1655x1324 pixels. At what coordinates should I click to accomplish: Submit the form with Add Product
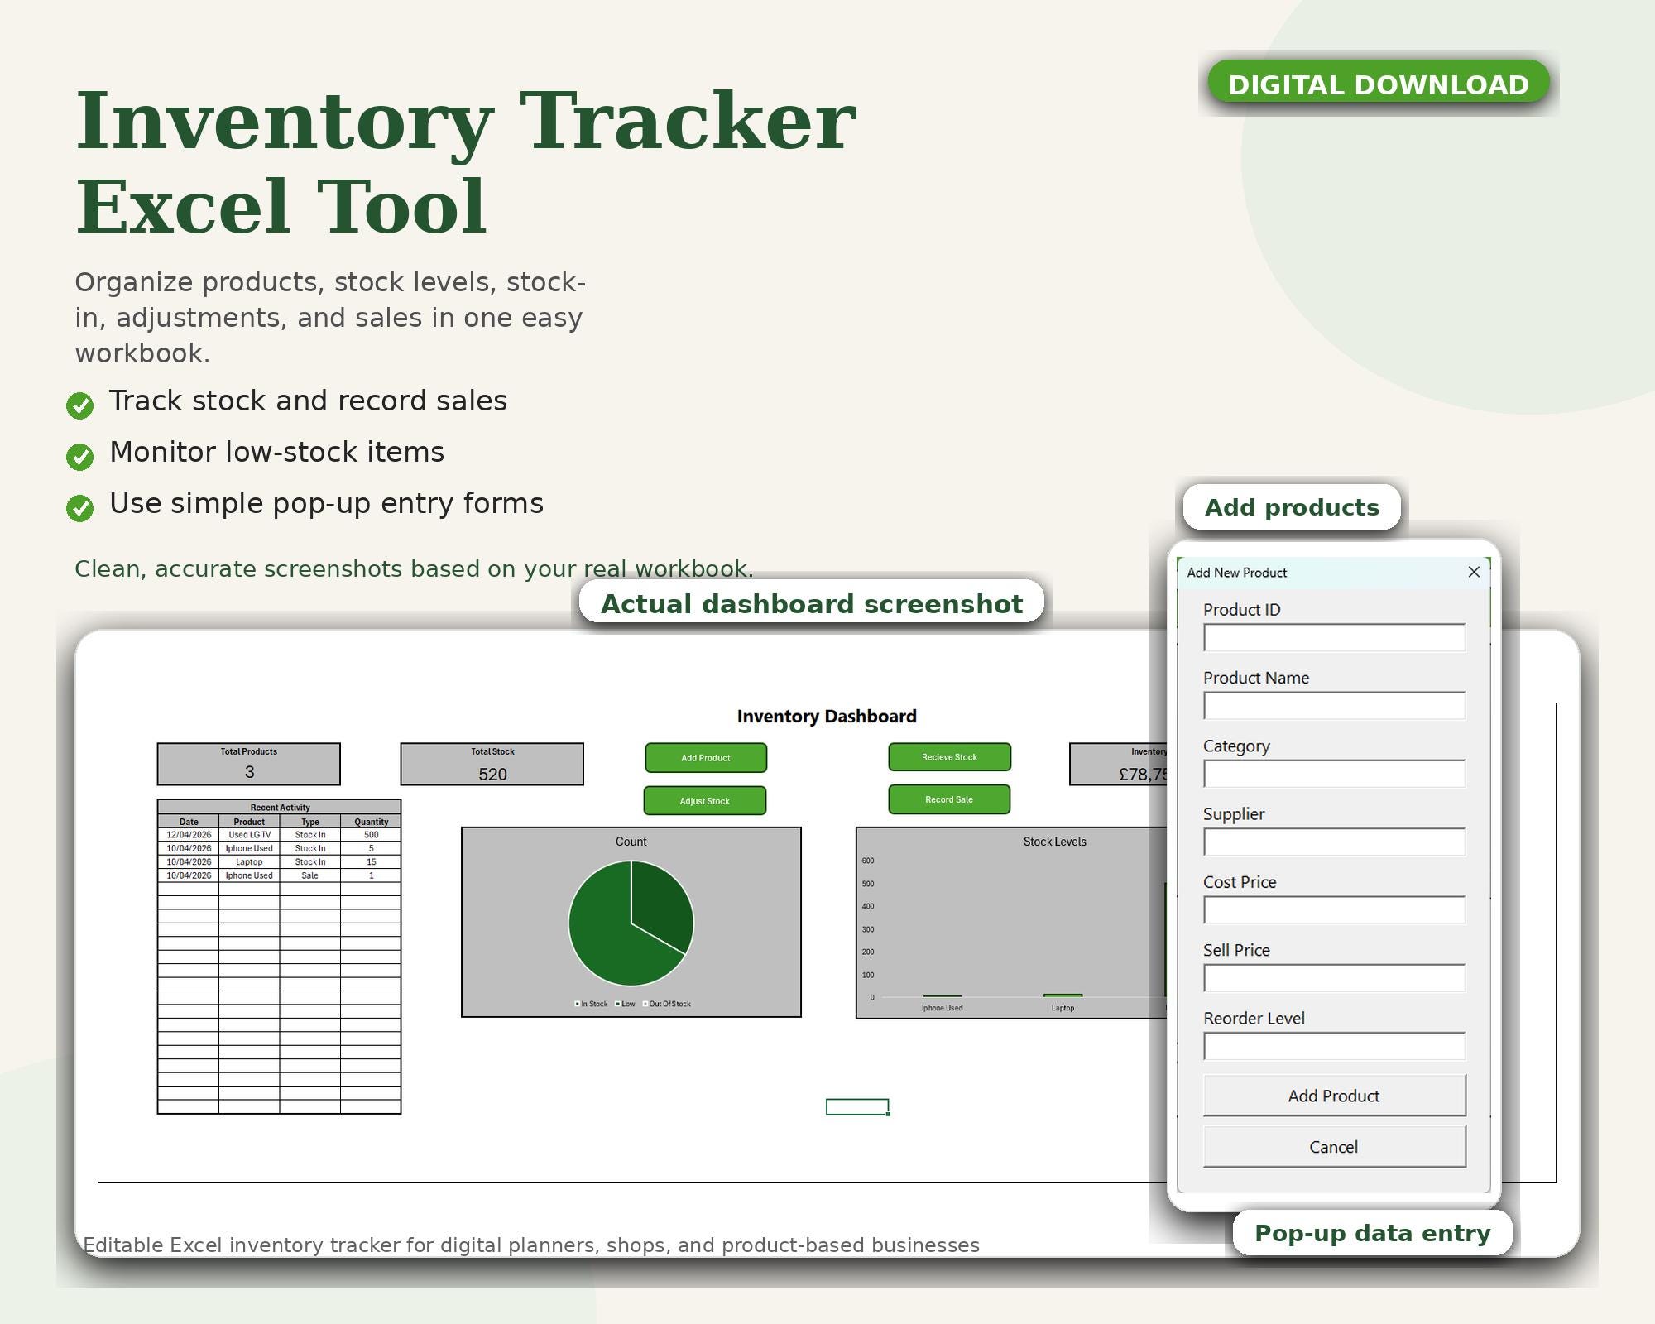pyautogui.click(x=1334, y=1096)
